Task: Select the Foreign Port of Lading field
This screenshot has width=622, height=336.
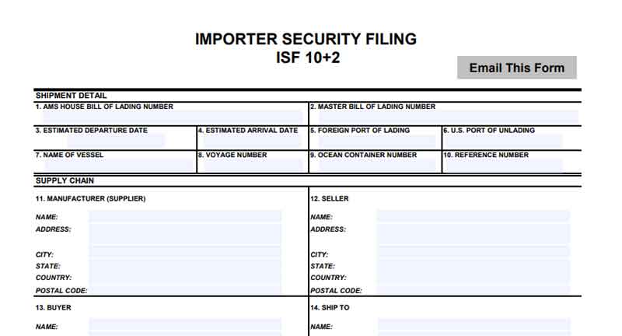Action: point(375,141)
